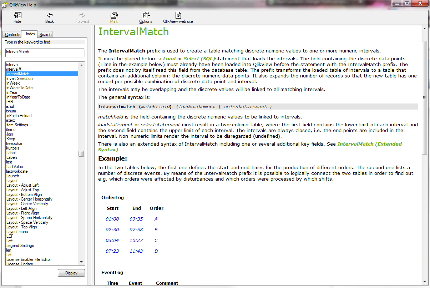Select 'Keep' index entry
430x288 pixels.
coord(11,139)
